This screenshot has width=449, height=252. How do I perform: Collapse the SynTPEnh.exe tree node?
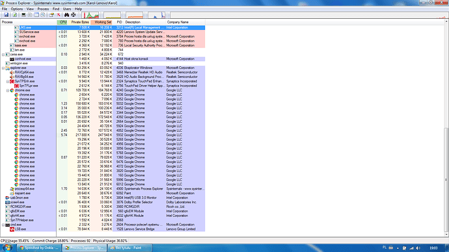(8, 81)
